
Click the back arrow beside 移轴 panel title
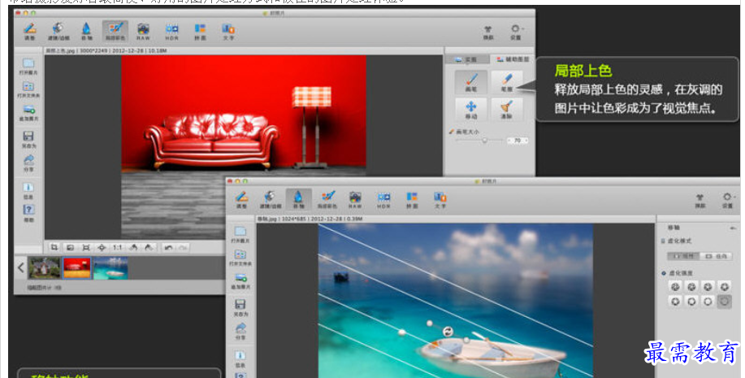pyautogui.click(x=733, y=228)
